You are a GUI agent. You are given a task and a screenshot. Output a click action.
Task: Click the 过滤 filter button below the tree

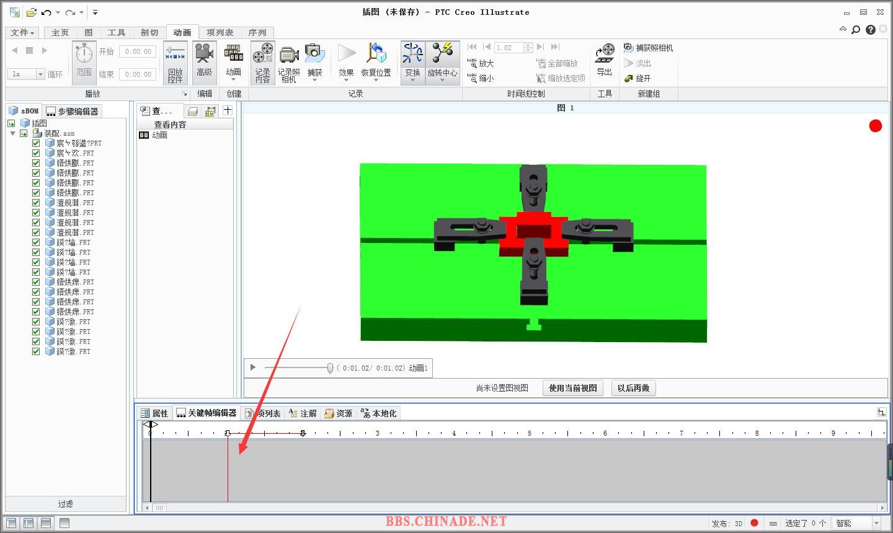66,504
